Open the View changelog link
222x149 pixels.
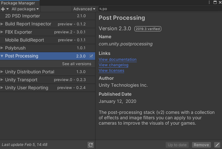click(114, 65)
